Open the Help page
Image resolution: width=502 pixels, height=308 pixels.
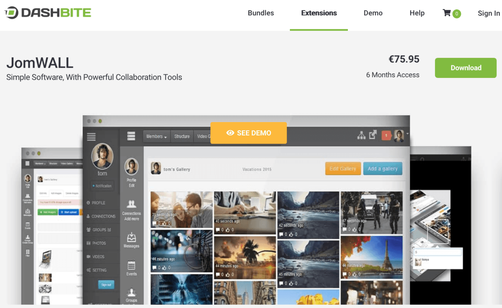(x=417, y=13)
